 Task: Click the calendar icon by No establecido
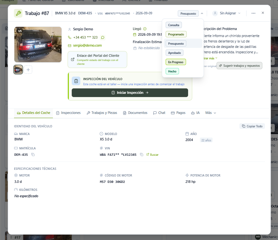click(135, 48)
